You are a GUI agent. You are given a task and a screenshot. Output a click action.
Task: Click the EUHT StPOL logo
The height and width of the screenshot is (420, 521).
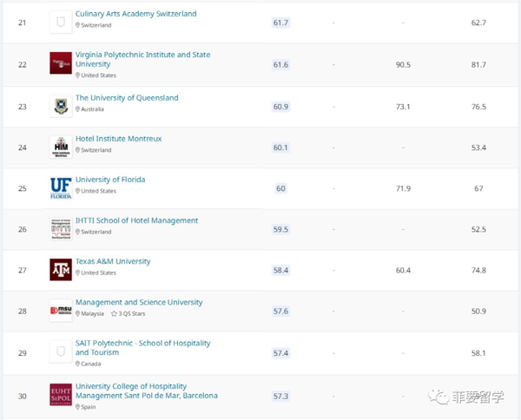point(61,395)
